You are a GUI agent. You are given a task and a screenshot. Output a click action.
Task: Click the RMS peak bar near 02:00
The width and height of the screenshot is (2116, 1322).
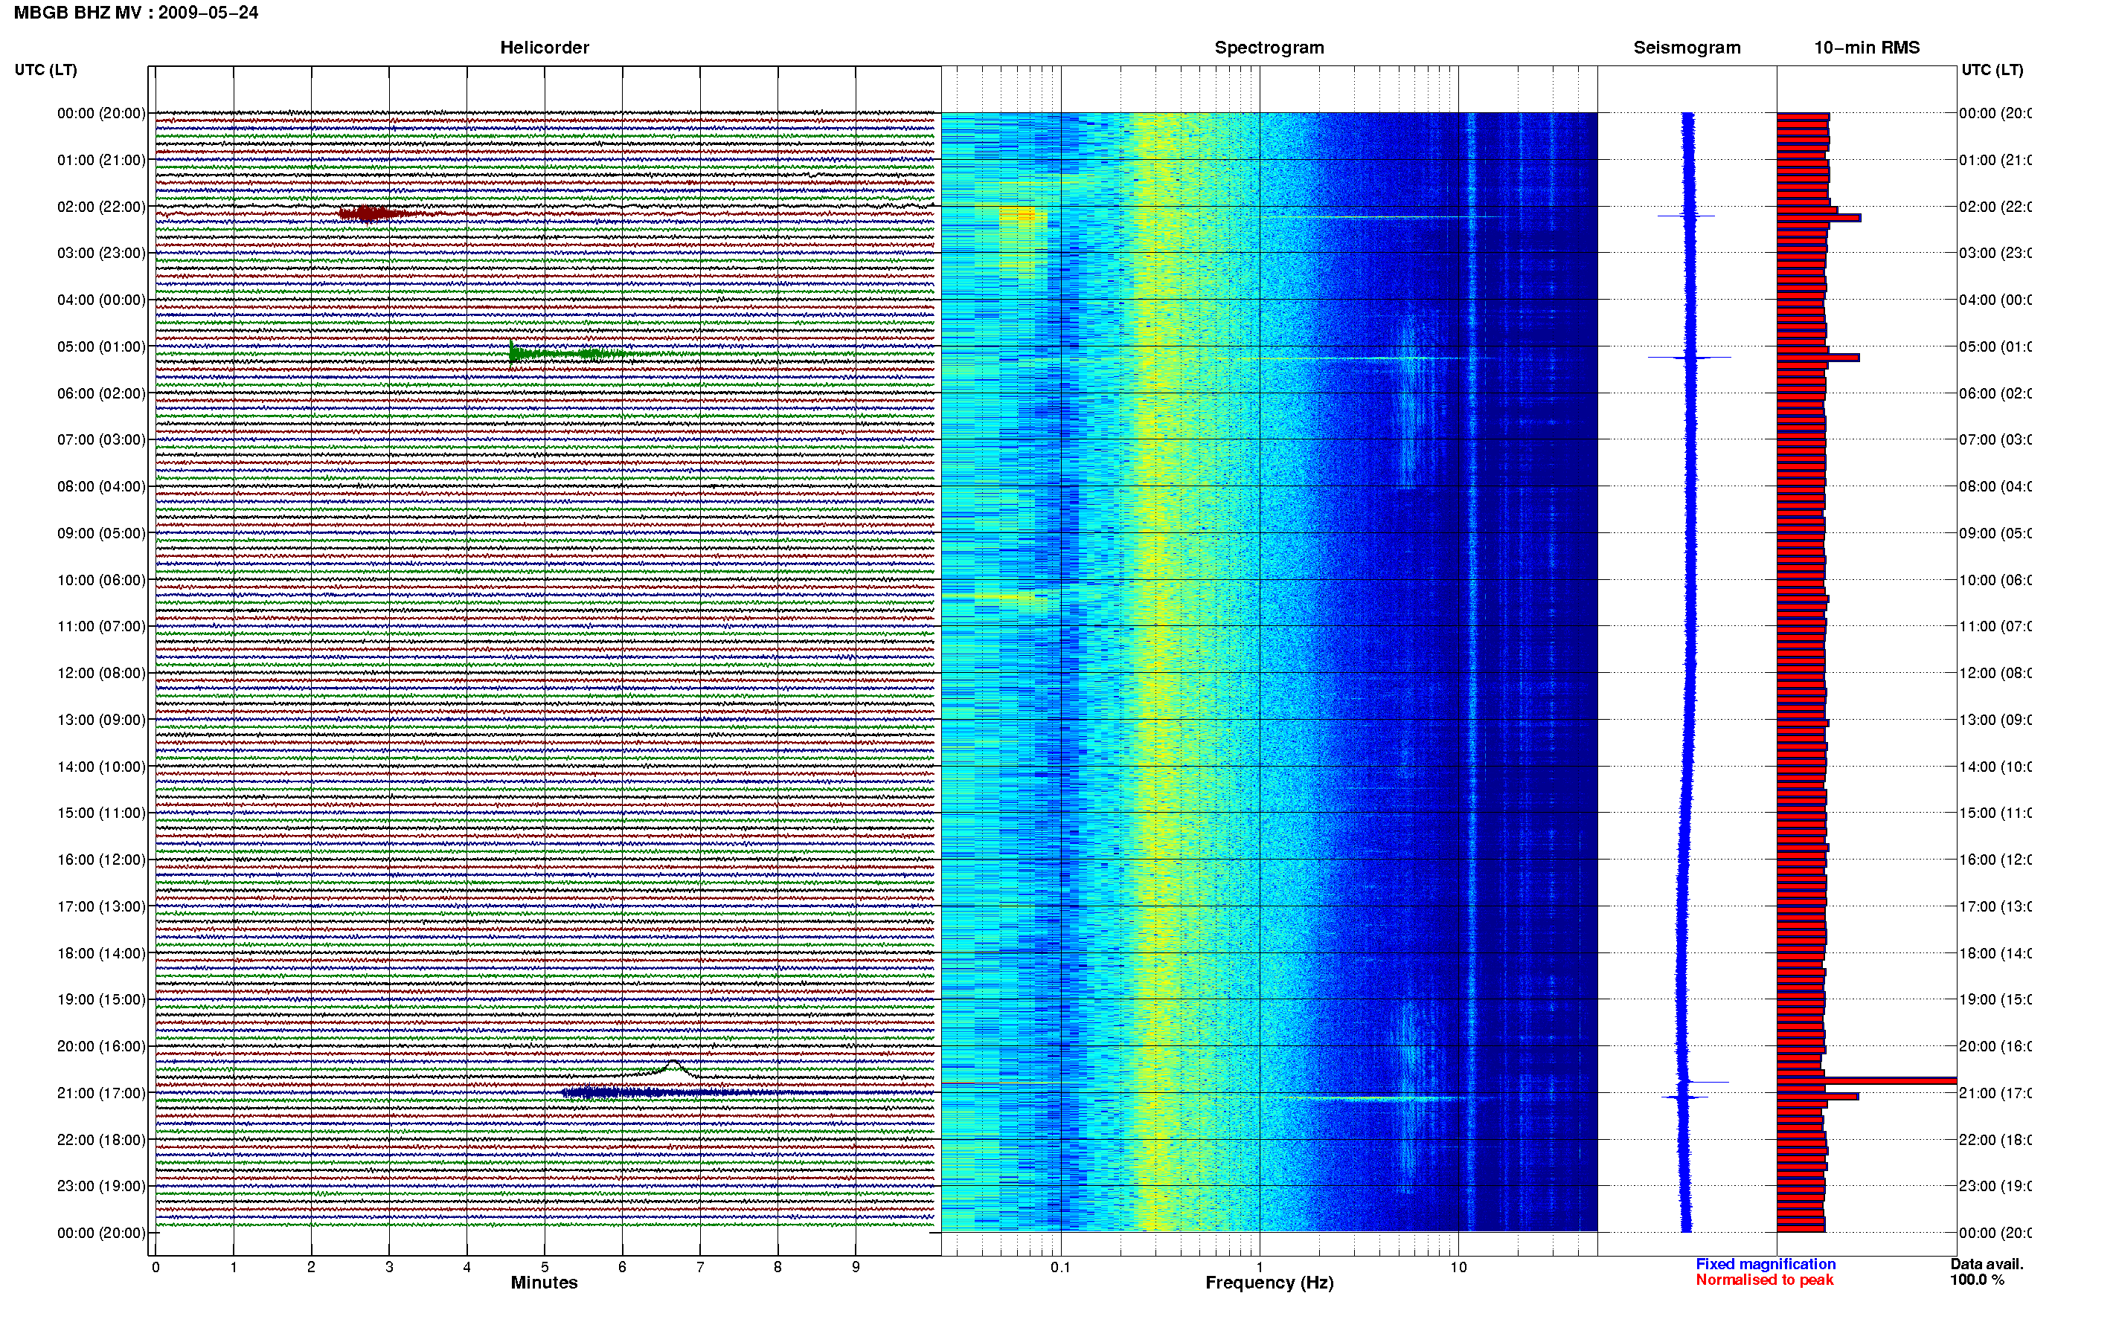tap(1818, 218)
